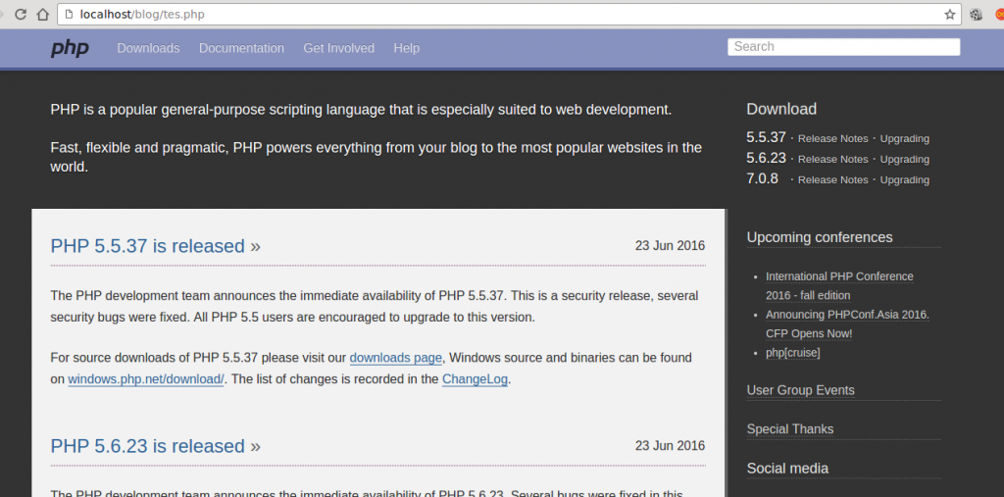
Task: Click the localhost URL address bar
Action: click(x=490, y=15)
